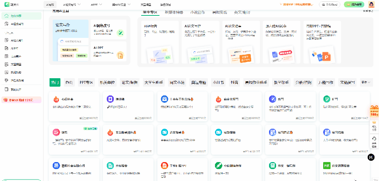This screenshot has height=181, width=379.
Task: Select the 论文/报告 category chip
Action: (130, 82)
